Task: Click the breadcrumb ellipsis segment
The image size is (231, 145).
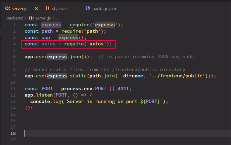Action: (x=58, y=18)
